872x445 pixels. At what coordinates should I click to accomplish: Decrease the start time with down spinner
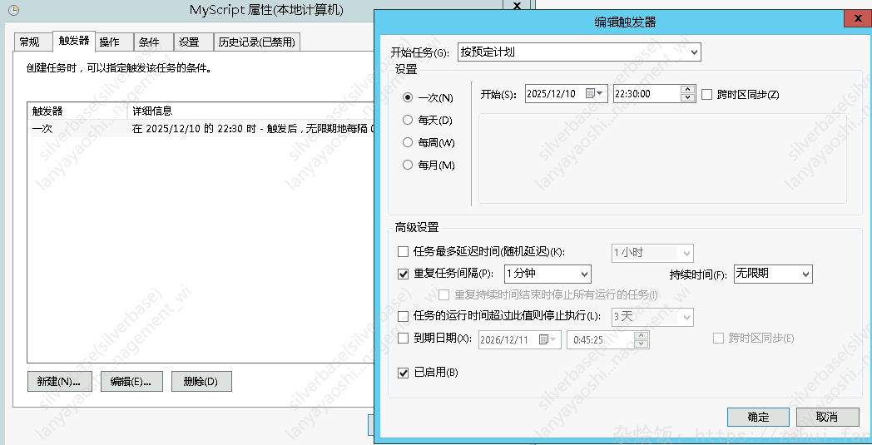[x=688, y=97]
